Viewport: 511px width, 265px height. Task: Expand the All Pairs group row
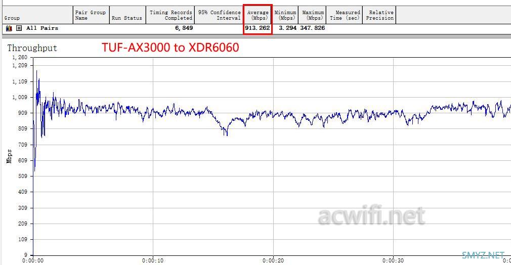(19, 28)
